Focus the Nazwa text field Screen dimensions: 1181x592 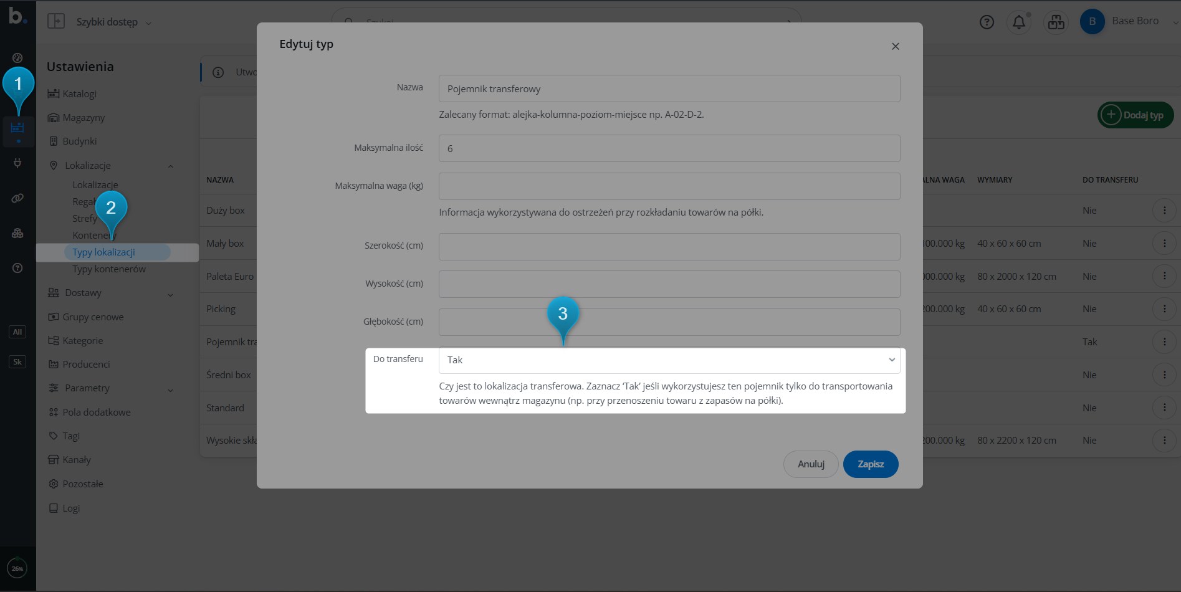pyautogui.click(x=669, y=88)
